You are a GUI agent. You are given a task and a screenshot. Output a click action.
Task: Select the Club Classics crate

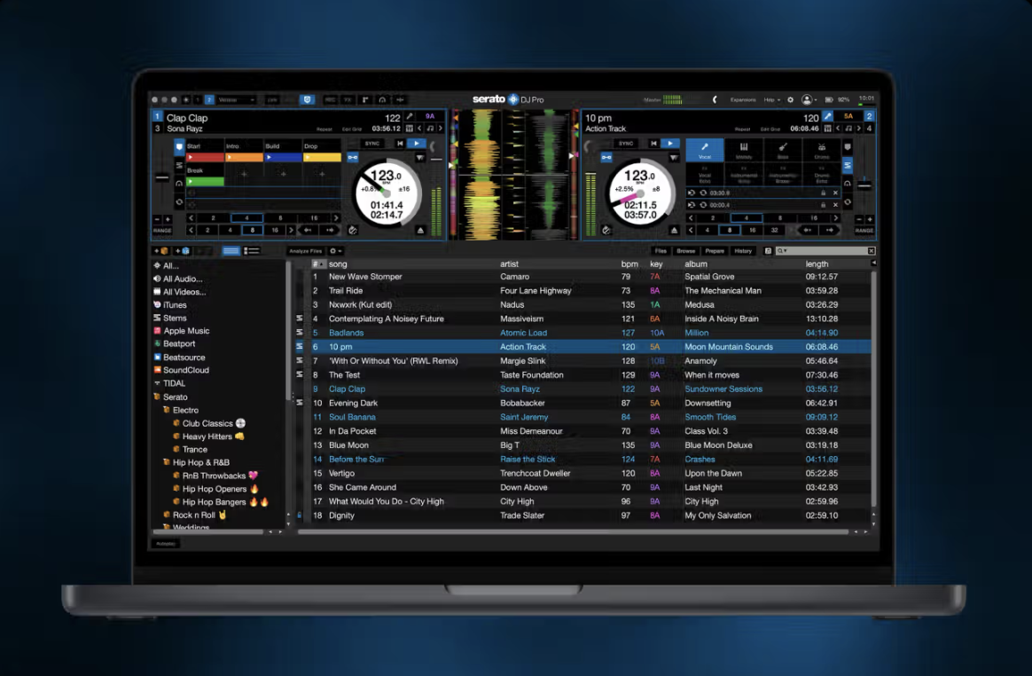(x=208, y=423)
